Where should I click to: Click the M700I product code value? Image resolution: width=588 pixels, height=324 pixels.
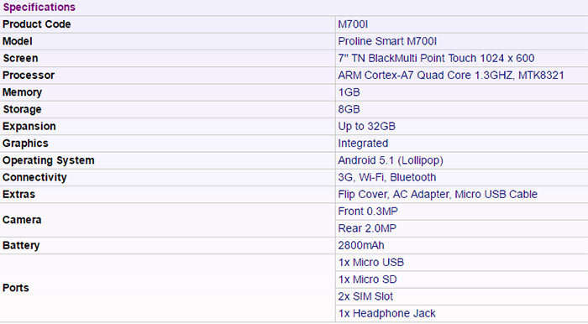[x=353, y=24]
